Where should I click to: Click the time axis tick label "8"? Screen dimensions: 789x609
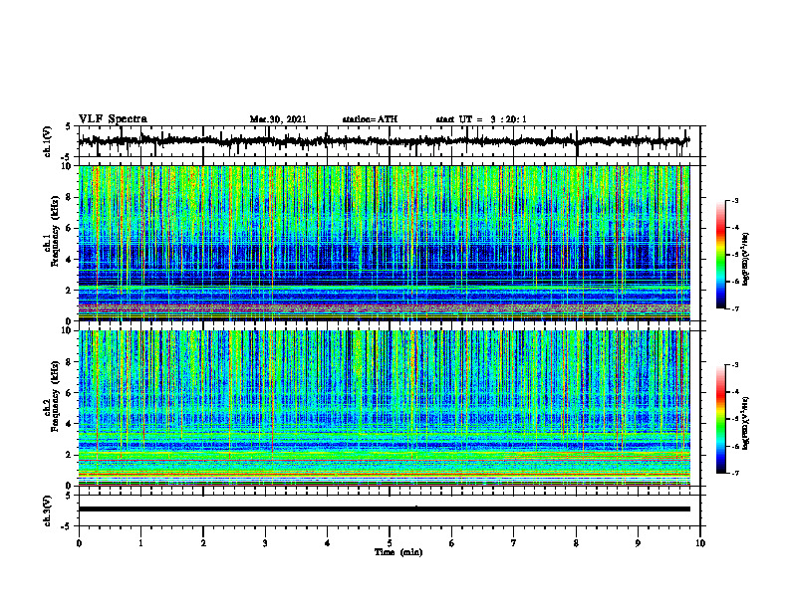(576, 543)
